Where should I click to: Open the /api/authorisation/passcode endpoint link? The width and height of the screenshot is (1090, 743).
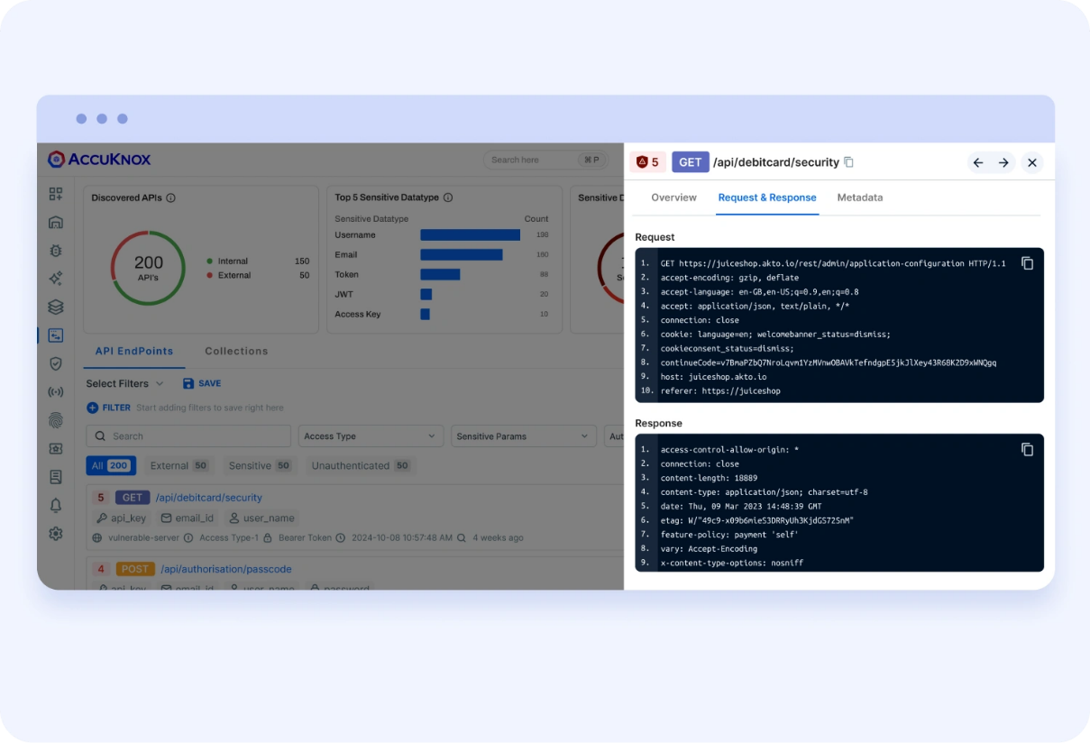pyautogui.click(x=224, y=568)
